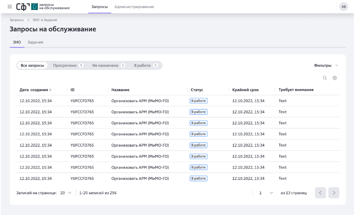Click Требует внимания column header

(296, 90)
